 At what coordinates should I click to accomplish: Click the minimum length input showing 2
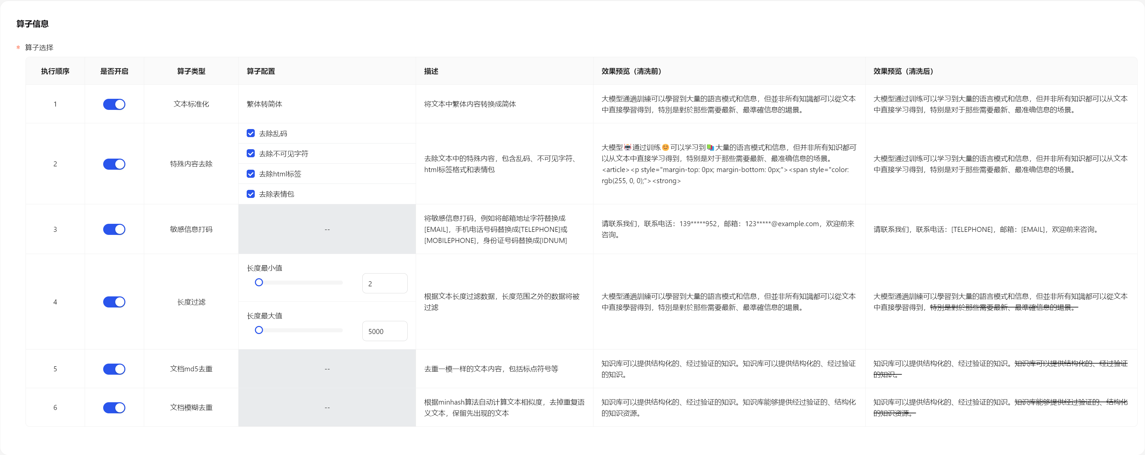[384, 284]
